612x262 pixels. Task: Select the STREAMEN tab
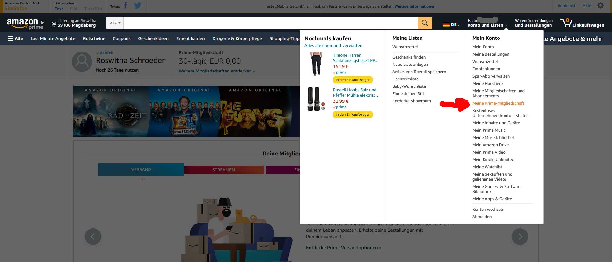click(x=224, y=170)
